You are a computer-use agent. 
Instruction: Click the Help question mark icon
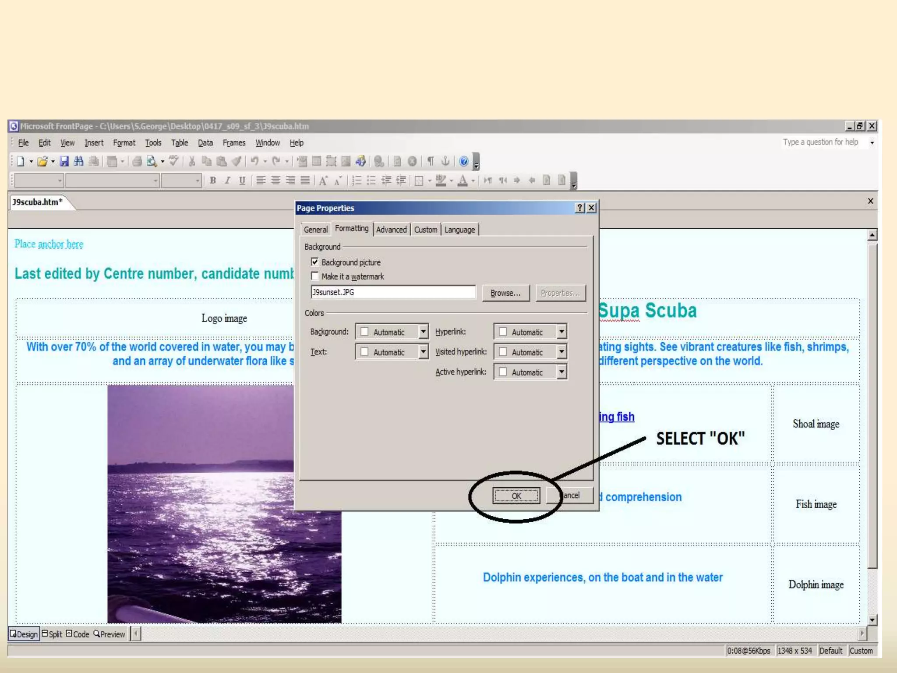tap(464, 162)
